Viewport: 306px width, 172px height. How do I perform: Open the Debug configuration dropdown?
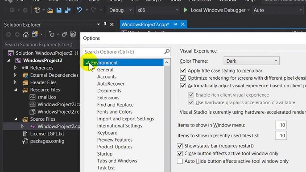pos(120,10)
